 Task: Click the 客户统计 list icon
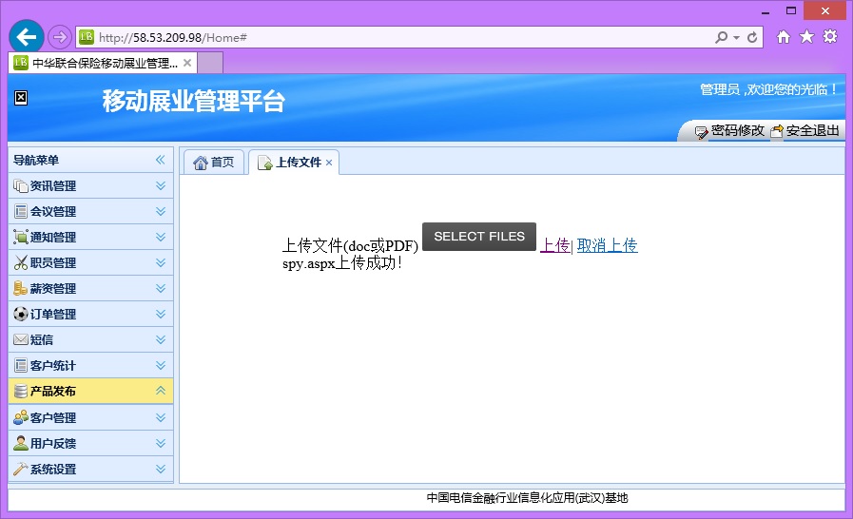pyautogui.click(x=20, y=366)
